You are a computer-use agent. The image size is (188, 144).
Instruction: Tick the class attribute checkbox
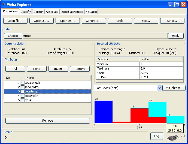click(22, 100)
